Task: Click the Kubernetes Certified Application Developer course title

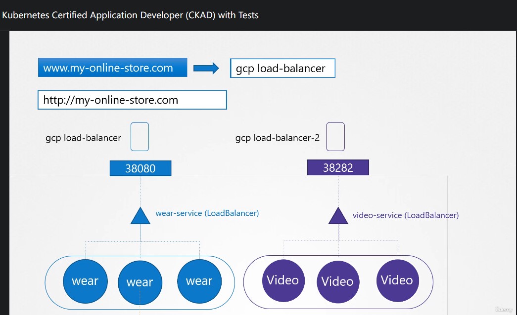Action: (130, 15)
